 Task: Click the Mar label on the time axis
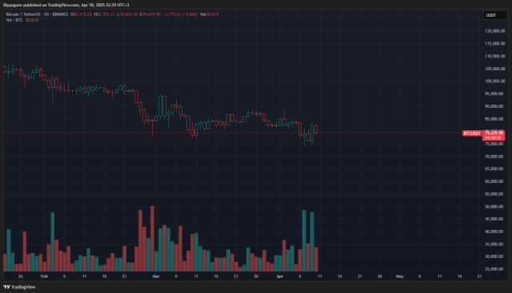pos(156,276)
